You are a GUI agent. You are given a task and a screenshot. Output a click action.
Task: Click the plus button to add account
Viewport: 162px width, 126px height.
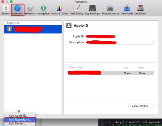point(7,111)
